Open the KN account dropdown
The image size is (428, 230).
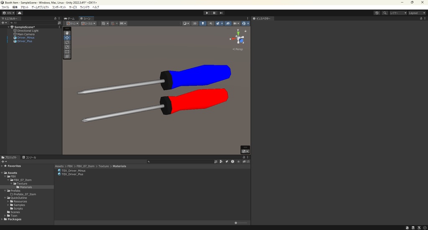click(x=8, y=13)
